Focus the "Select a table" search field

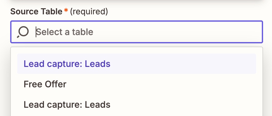click(x=137, y=32)
